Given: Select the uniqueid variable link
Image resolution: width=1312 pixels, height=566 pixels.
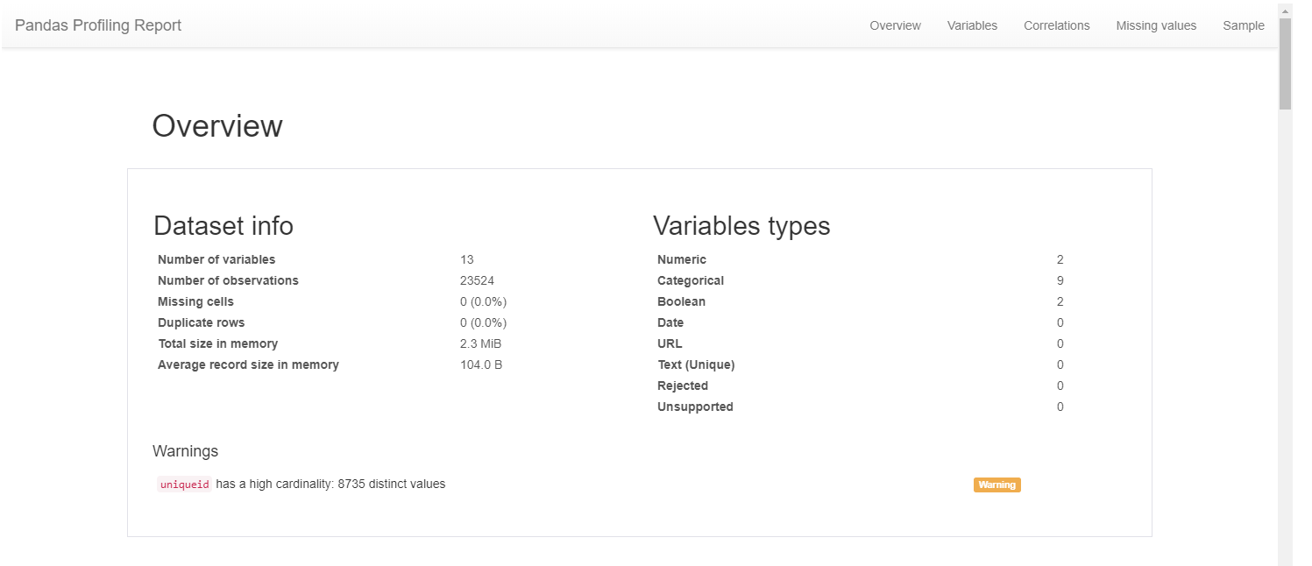Looking at the screenshot, I should pos(184,484).
